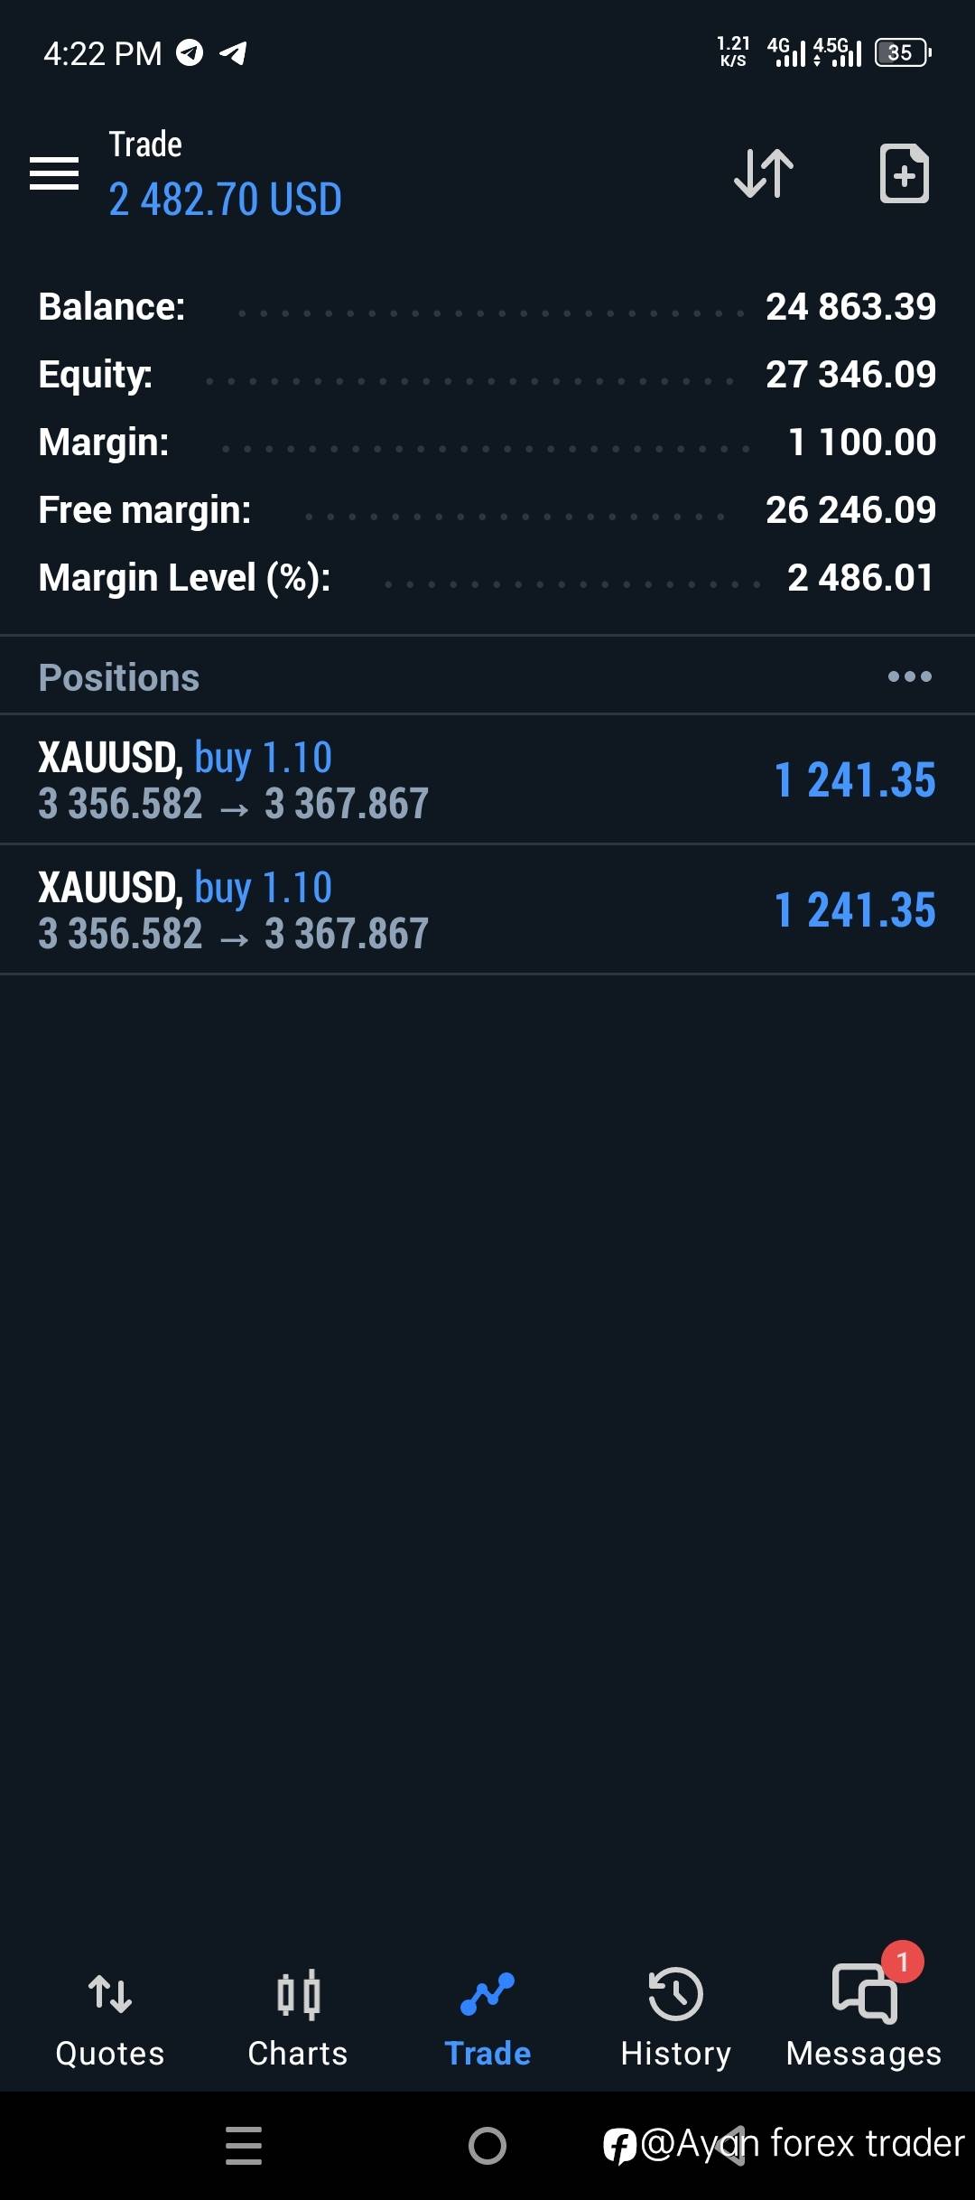Tap the sort positions arrows icon
The width and height of the screenshot is (975, 2200).
click(764, 172)
